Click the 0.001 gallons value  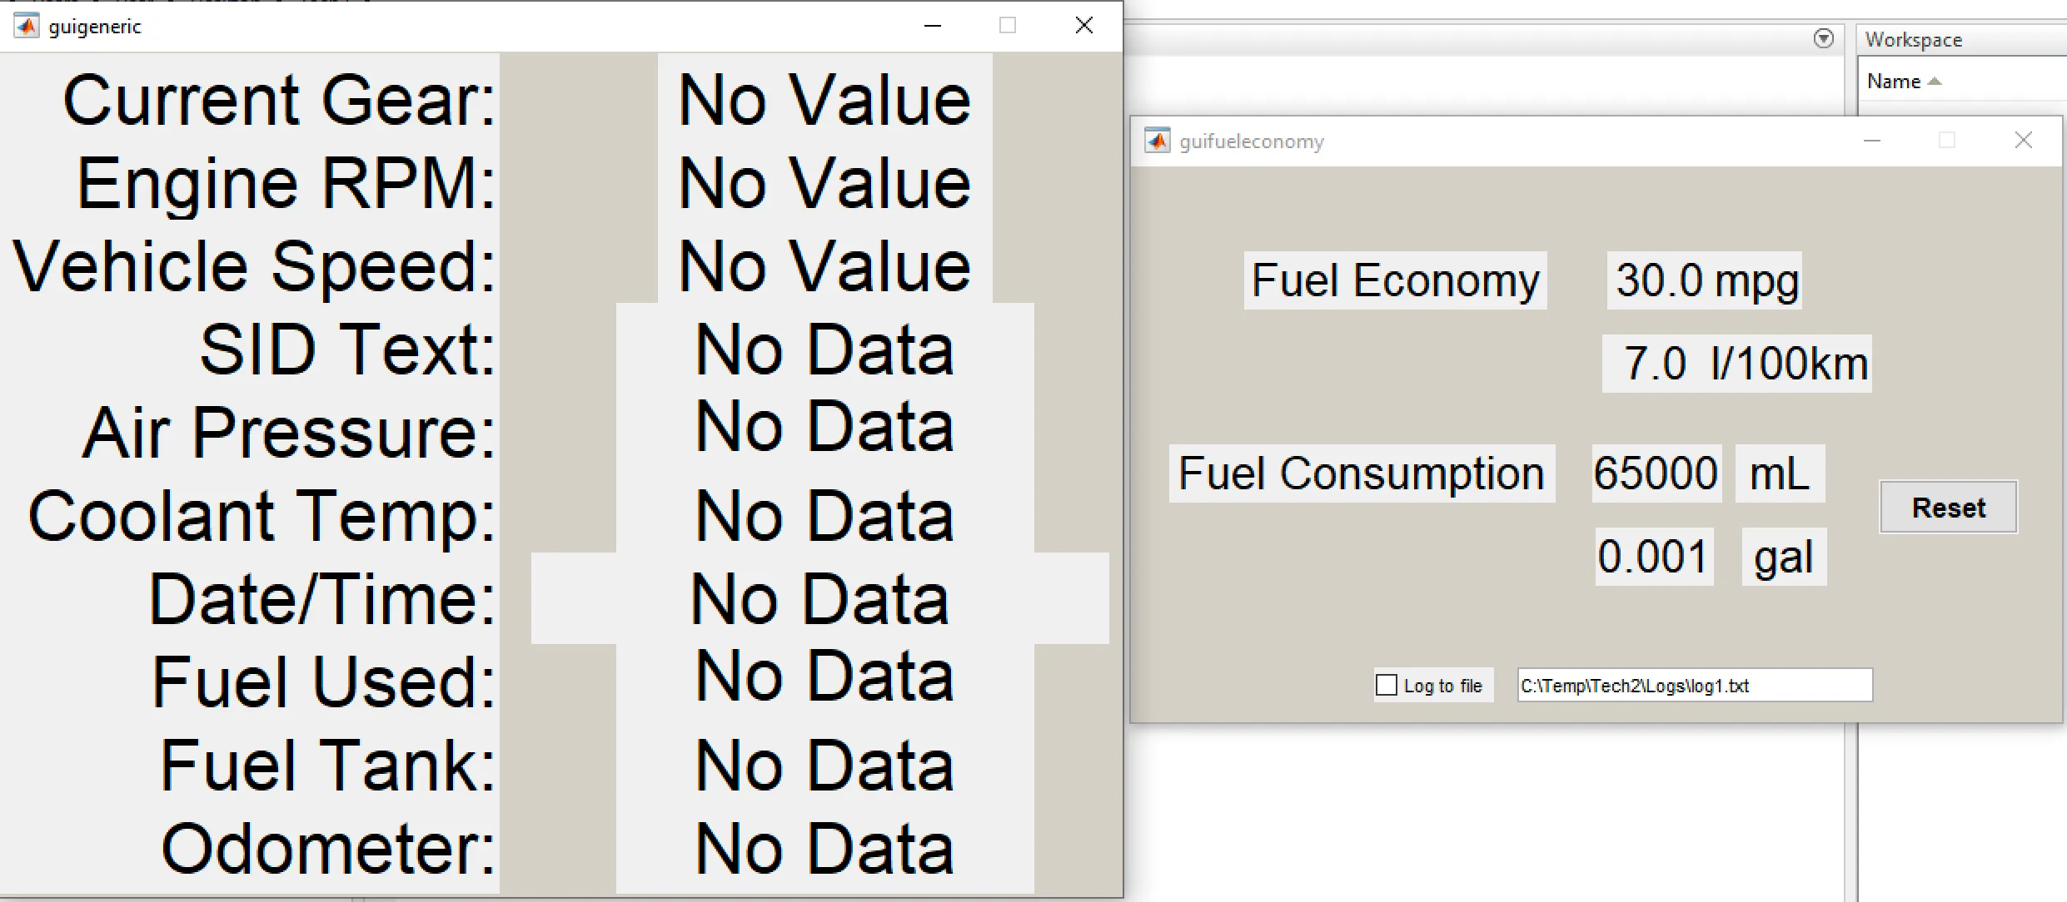point(1654,557)
